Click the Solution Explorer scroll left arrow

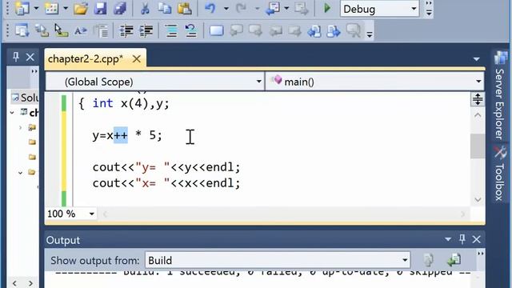coord(14,283)
